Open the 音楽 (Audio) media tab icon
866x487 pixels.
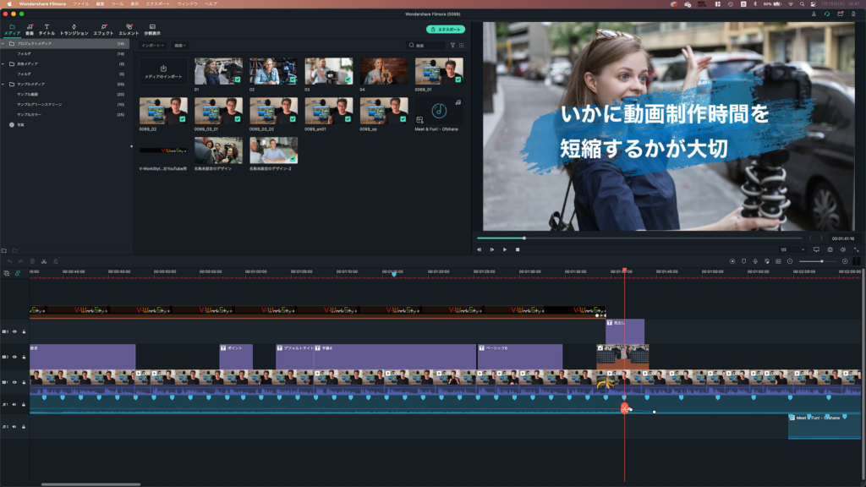(30, 27)
